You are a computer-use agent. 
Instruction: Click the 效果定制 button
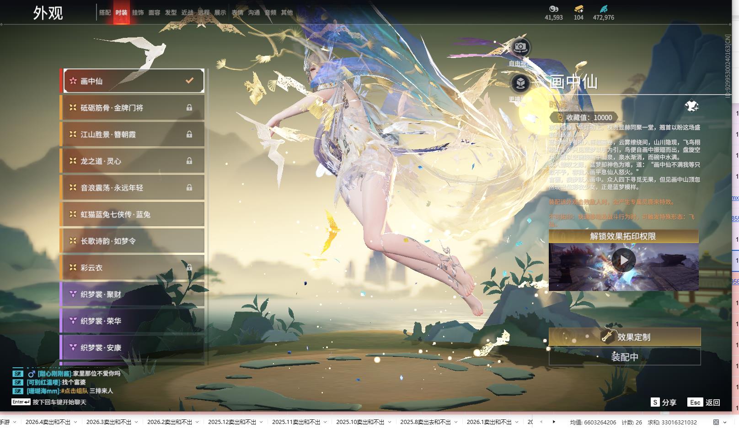pos(625,337)
